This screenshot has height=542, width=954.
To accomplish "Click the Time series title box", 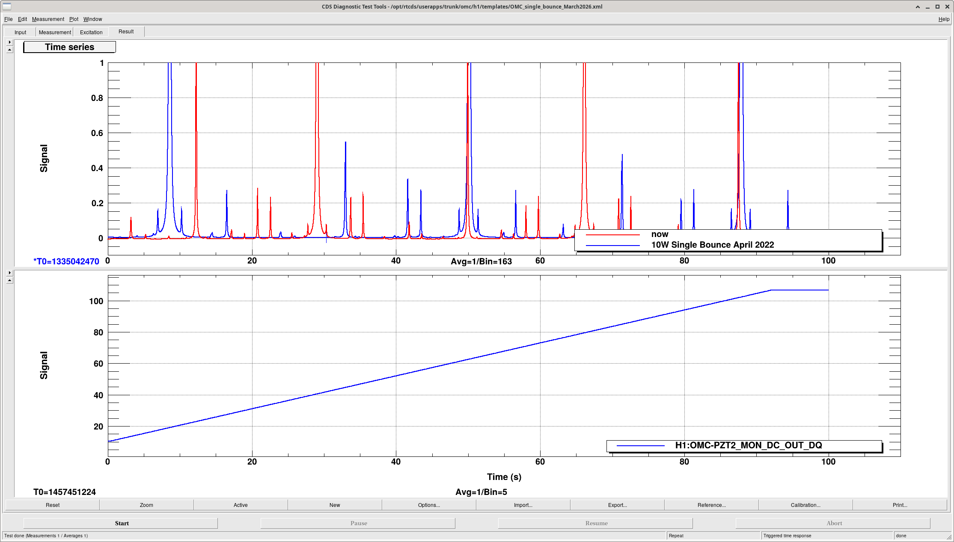I will pyautogui.click(x=69, y=47).
